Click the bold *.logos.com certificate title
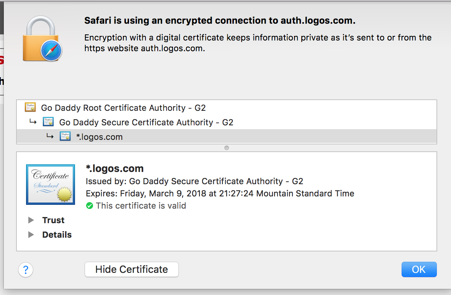The height and width of the screenshot is (295, 451). click(x=115, y=169)
